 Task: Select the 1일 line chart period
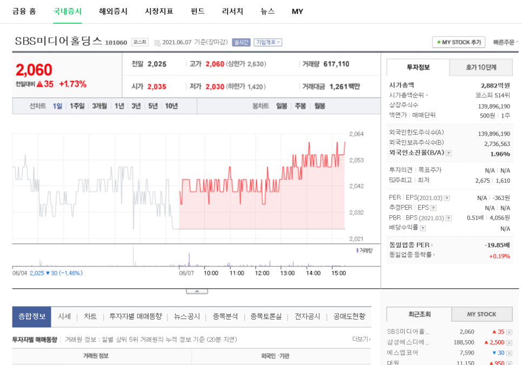[57, 106]
